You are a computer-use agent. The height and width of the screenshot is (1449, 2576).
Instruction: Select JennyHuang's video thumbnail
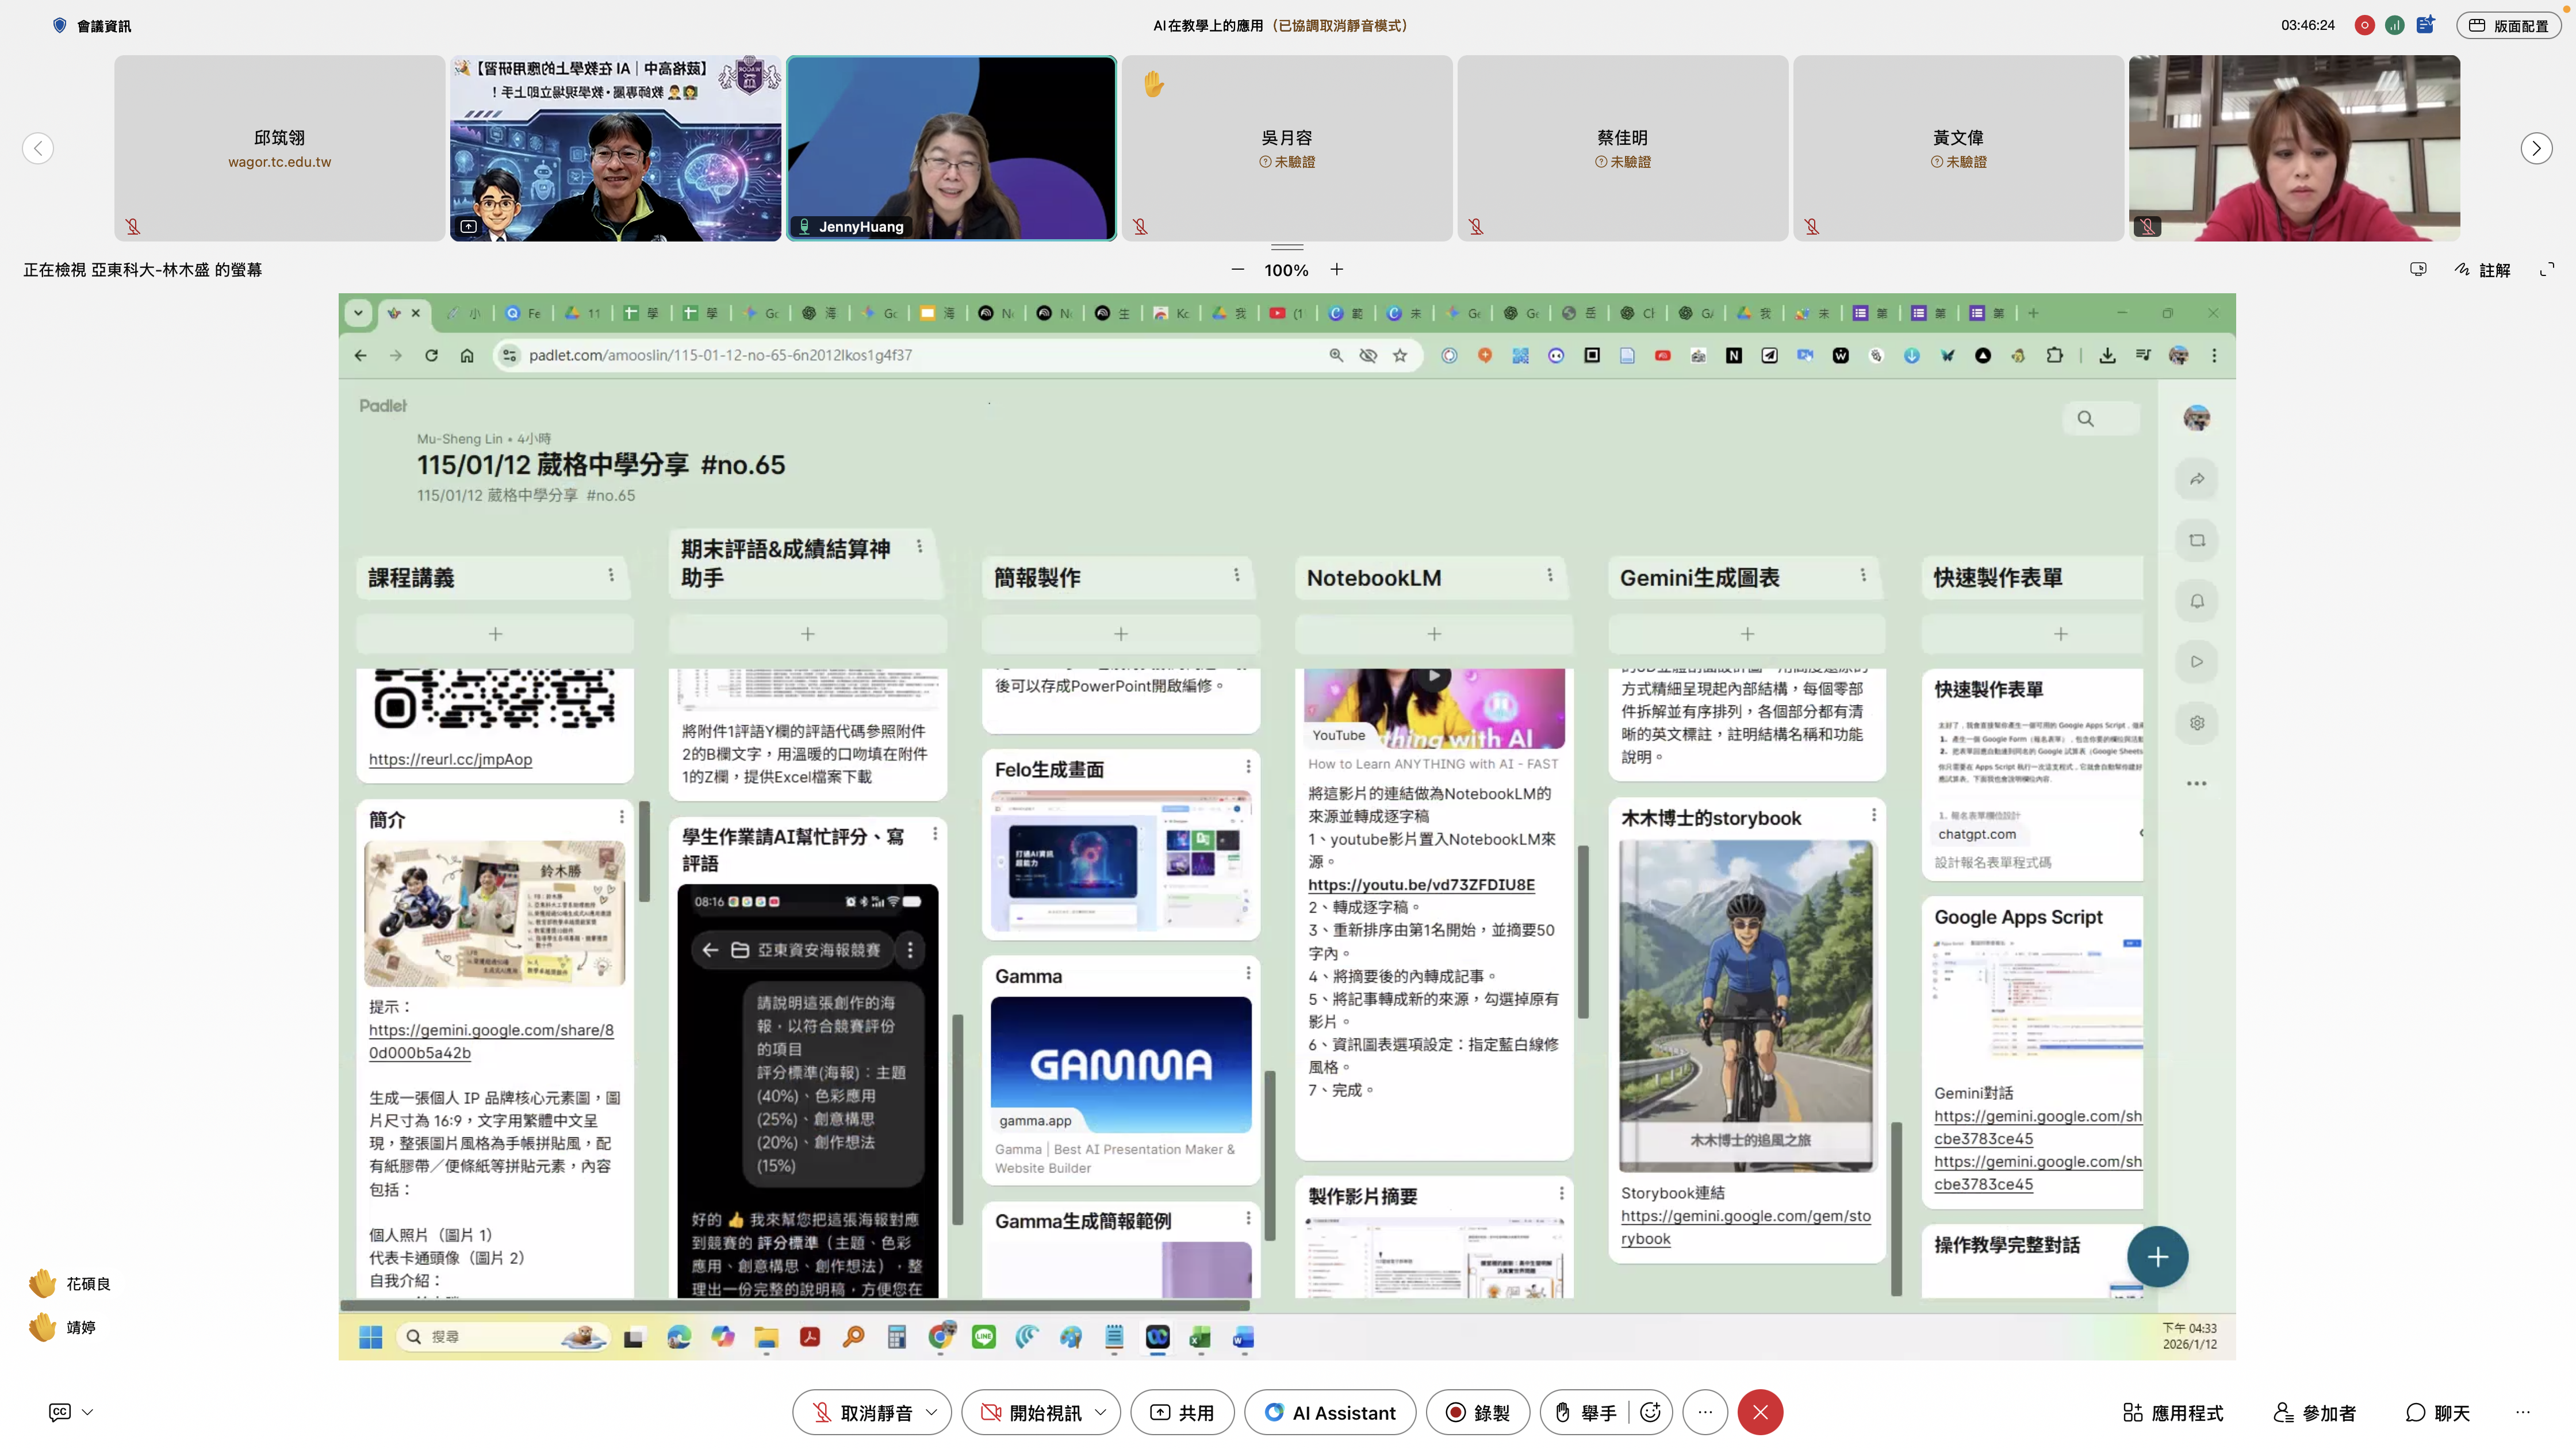click(x=951, y=148)
